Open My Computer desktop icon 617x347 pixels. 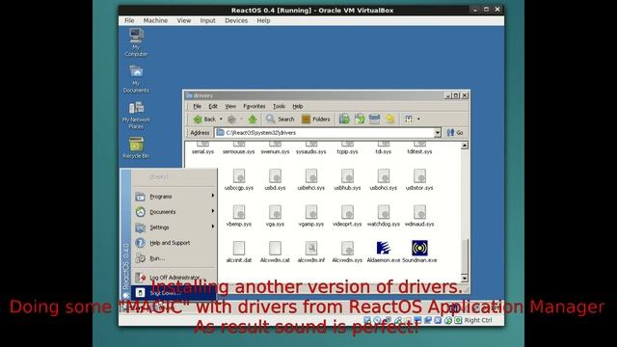click(136, 42)
